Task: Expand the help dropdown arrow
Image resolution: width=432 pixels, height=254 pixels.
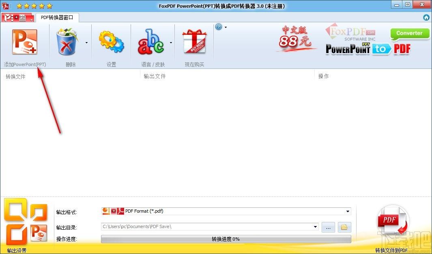Action: pyautogui.click(x=226, y=27)
